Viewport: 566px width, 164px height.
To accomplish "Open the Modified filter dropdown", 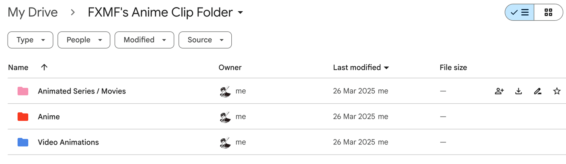I will [144, 40].
